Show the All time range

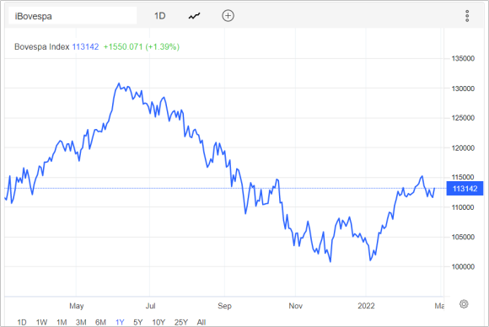click(x=202, y=322)
